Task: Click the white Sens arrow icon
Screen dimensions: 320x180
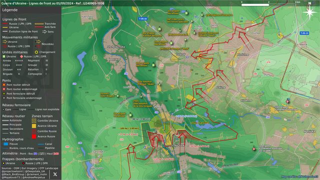Action: 44,31
